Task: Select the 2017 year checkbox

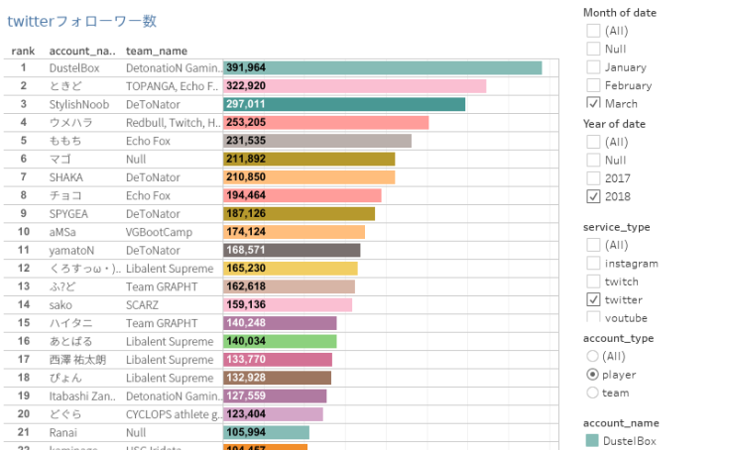Action: pyautogui.click(x=593, y=178)
